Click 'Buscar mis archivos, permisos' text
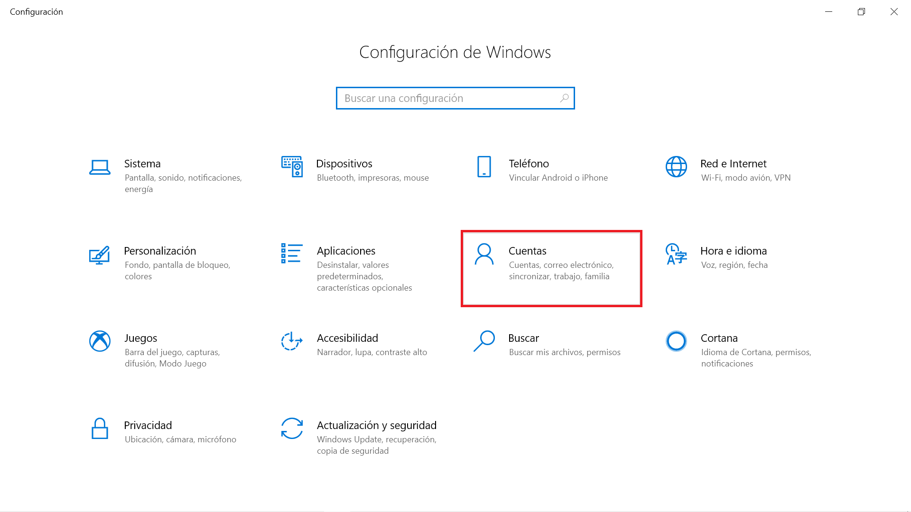Screen dimensions: 911x512 pyautogui.click(x=565, y=352)
